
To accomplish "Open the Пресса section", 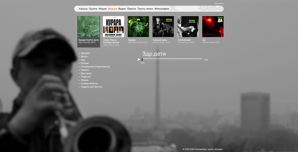I will point(131,9).
